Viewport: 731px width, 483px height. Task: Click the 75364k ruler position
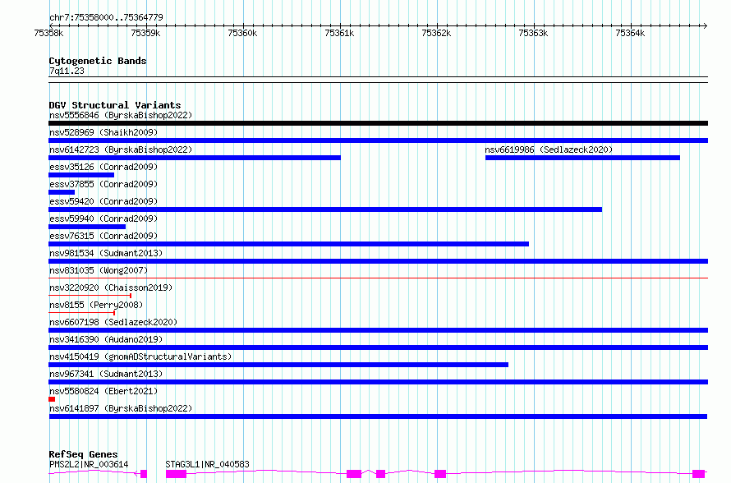[630, 33]
